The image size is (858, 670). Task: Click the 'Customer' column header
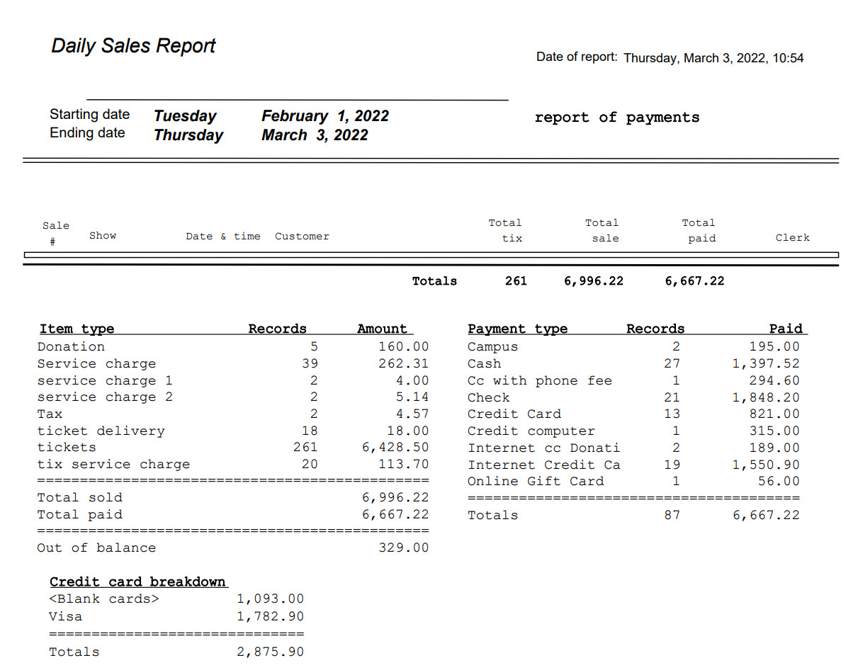pyautogui.click(x=302, y=237)
